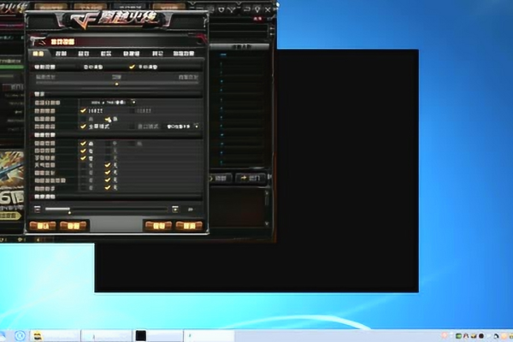Screen dimensions: 513x342
Task: Select the black window icon in the taskbar
Action: coord(141,334)
